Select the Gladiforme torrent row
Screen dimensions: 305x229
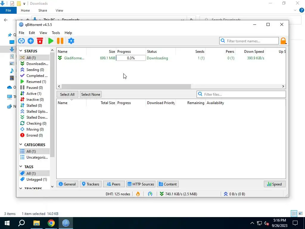[171, 58]
